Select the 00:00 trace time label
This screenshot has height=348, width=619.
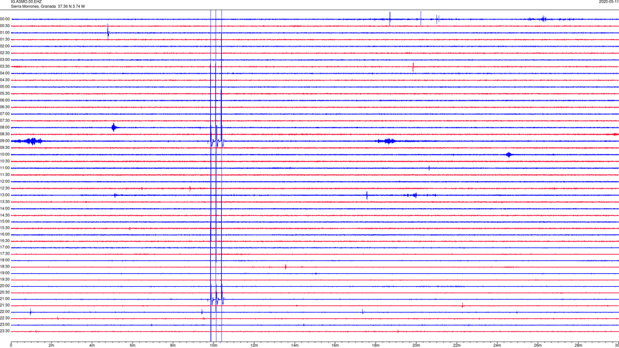coord(5,19)
